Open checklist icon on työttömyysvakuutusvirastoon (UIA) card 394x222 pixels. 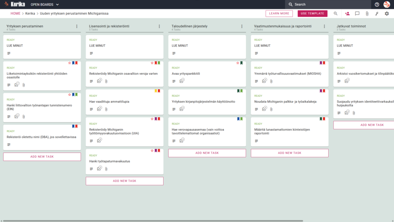[x=99, y=140]
